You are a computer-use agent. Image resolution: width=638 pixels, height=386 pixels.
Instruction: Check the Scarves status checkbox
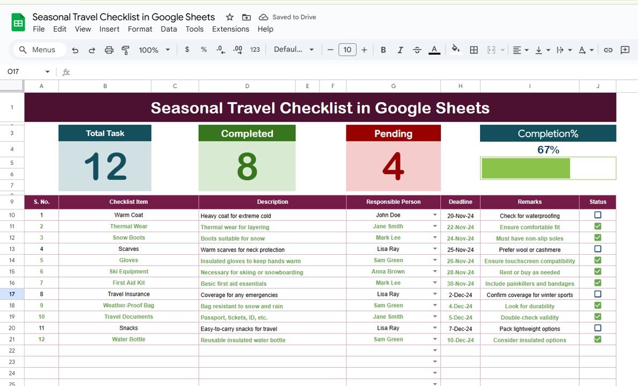coord(597,249)
